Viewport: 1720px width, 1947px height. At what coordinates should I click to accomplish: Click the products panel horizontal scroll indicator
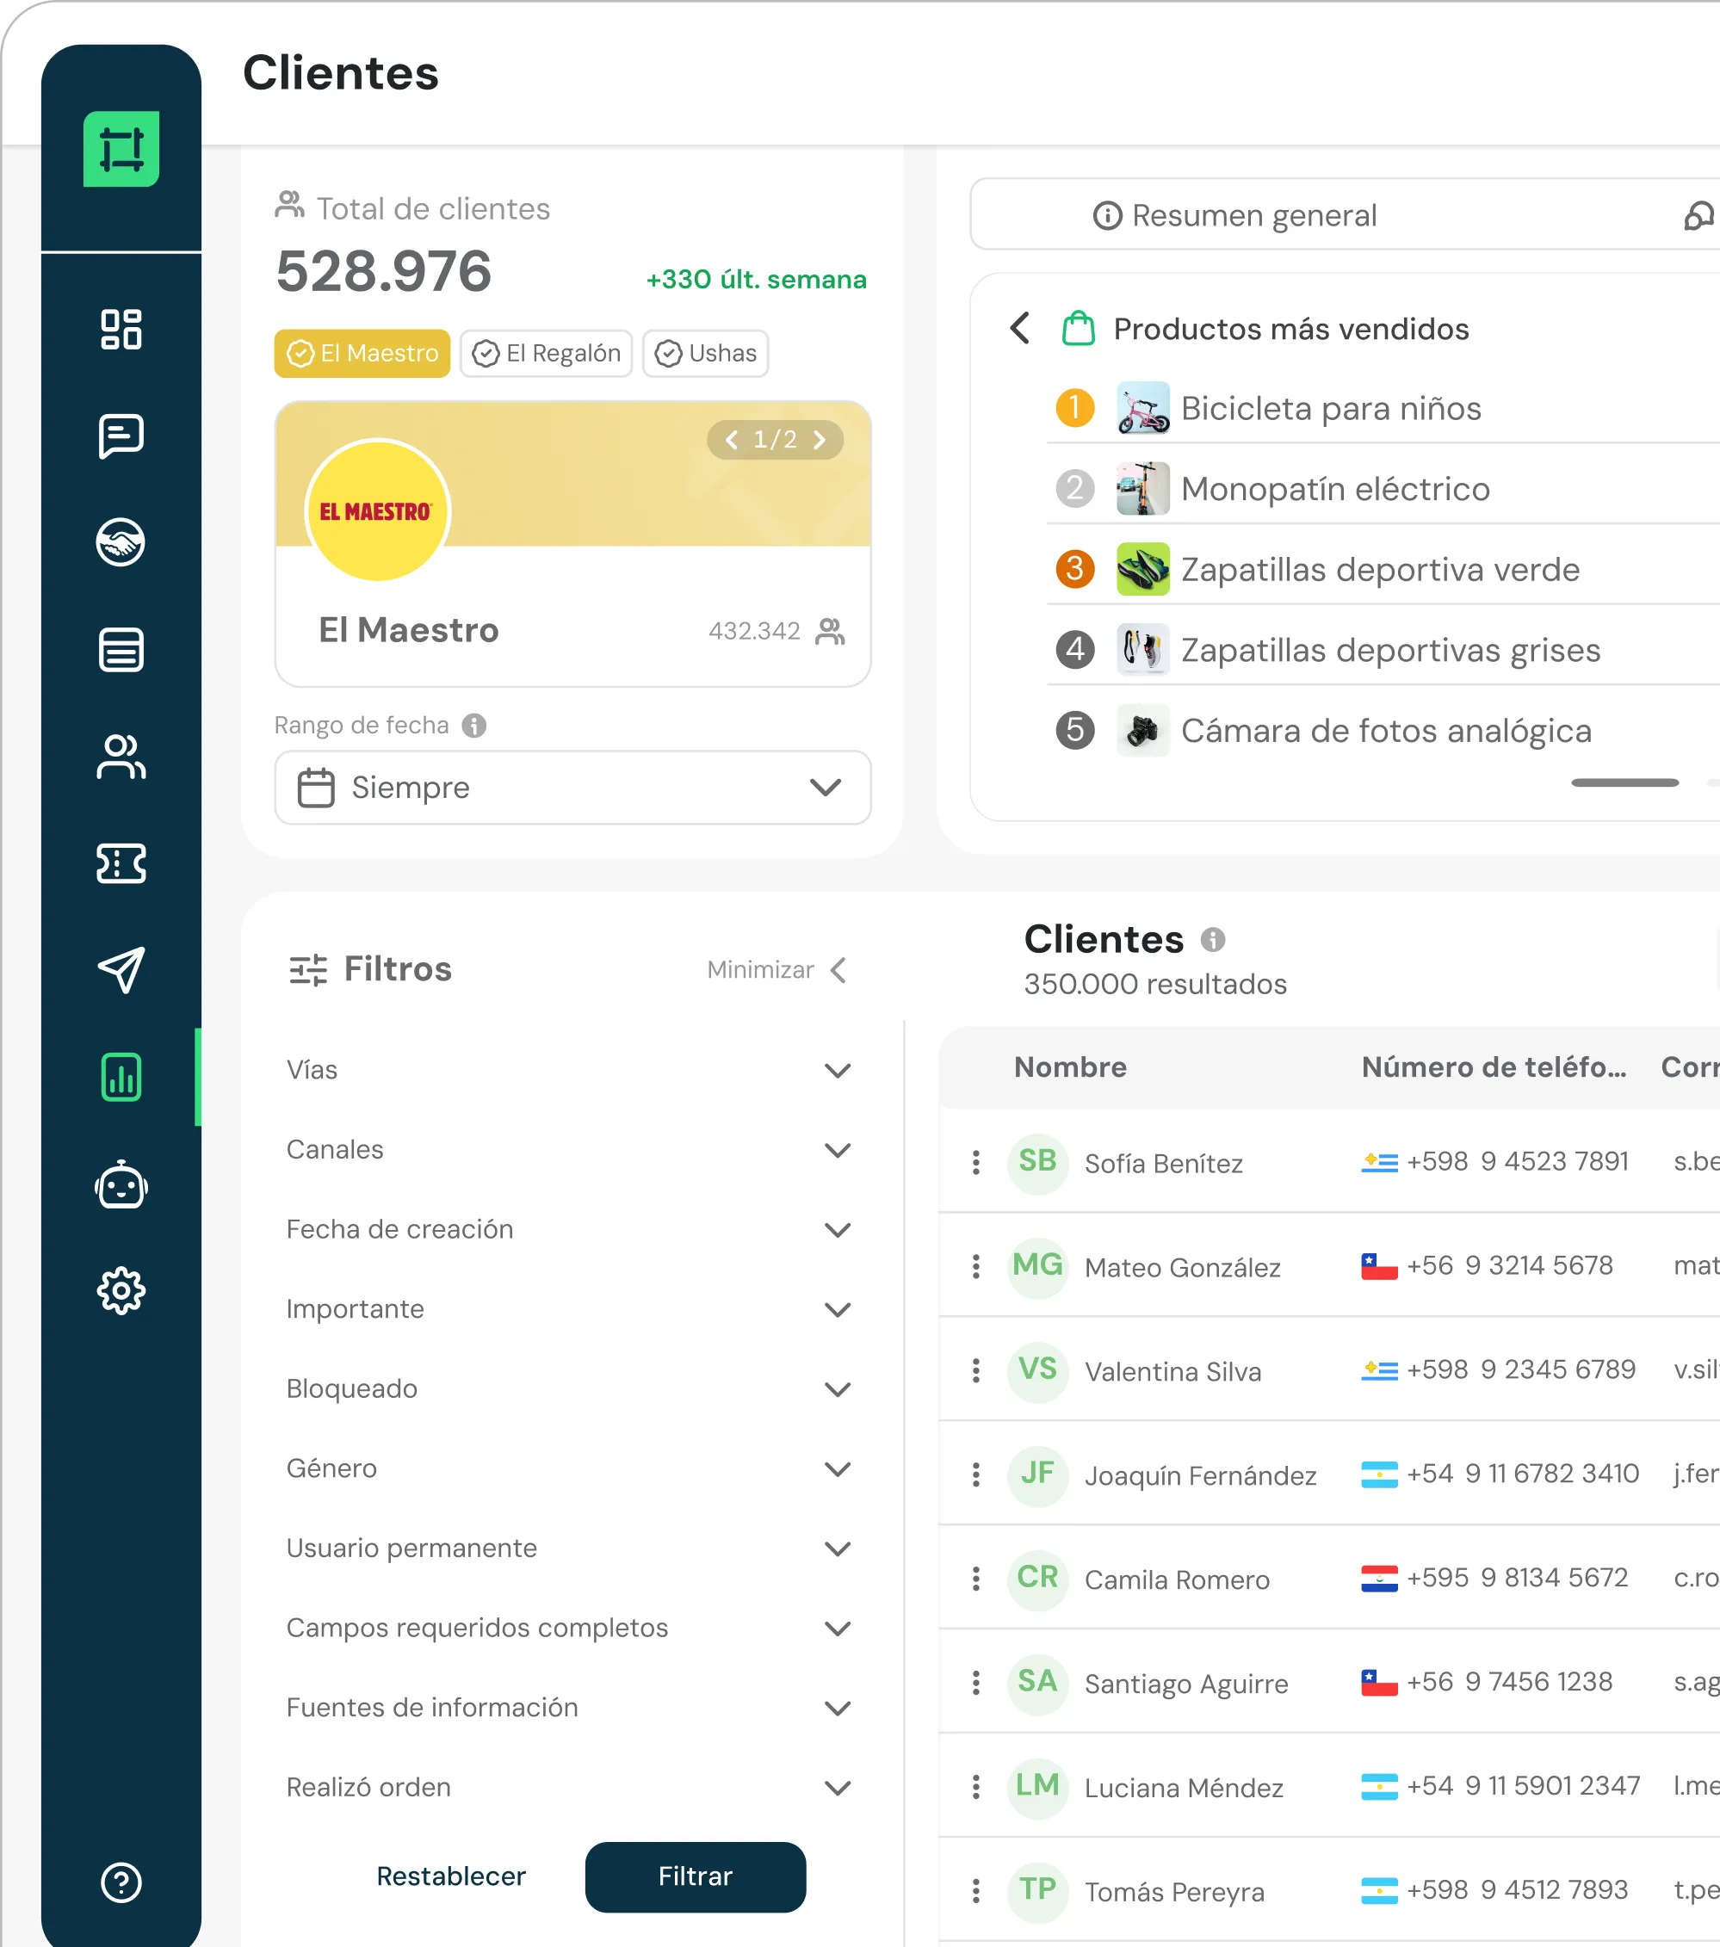coord(1624,783)
